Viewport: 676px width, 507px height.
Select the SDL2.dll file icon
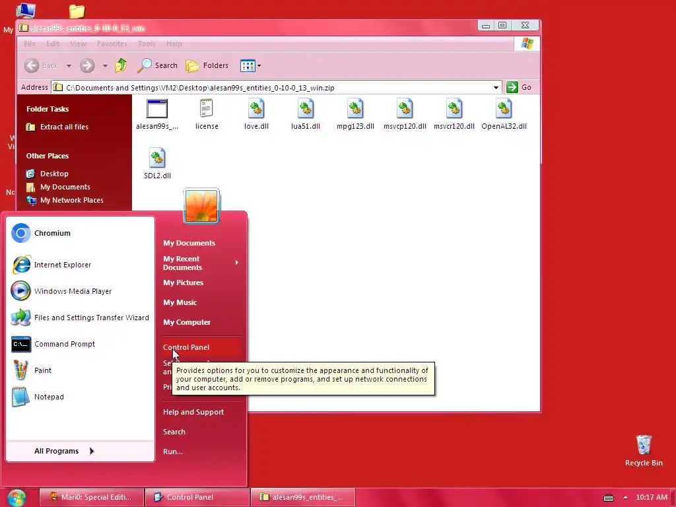click(157, 158)
